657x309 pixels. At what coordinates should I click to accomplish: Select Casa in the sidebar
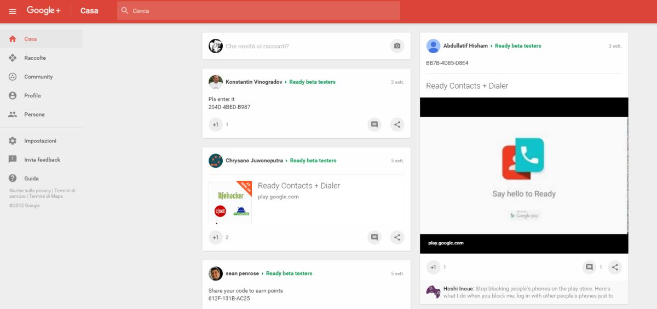(x=41, y=39)
